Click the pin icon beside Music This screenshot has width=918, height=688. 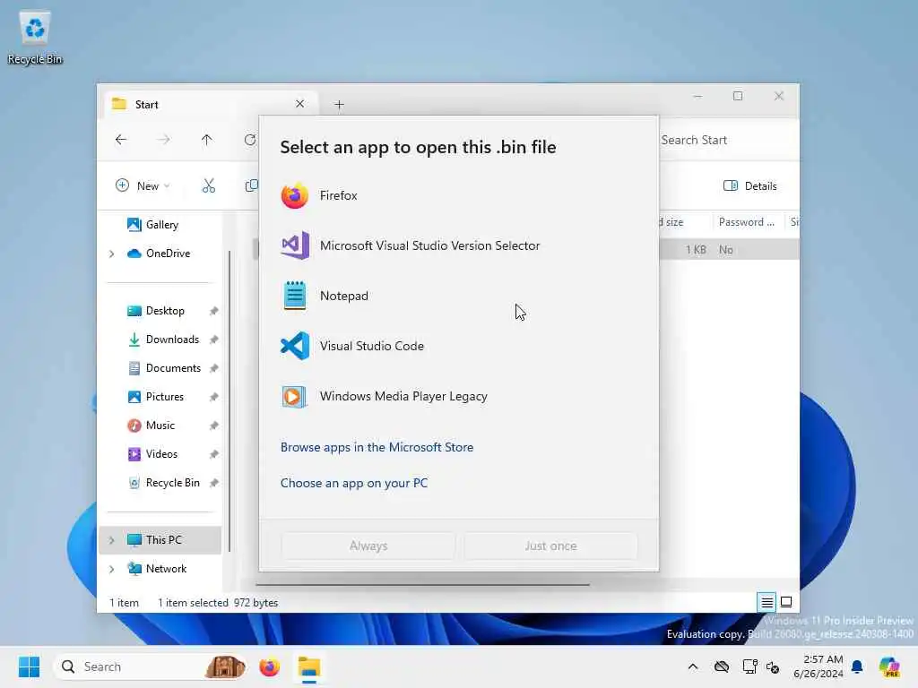coord(213,426)
